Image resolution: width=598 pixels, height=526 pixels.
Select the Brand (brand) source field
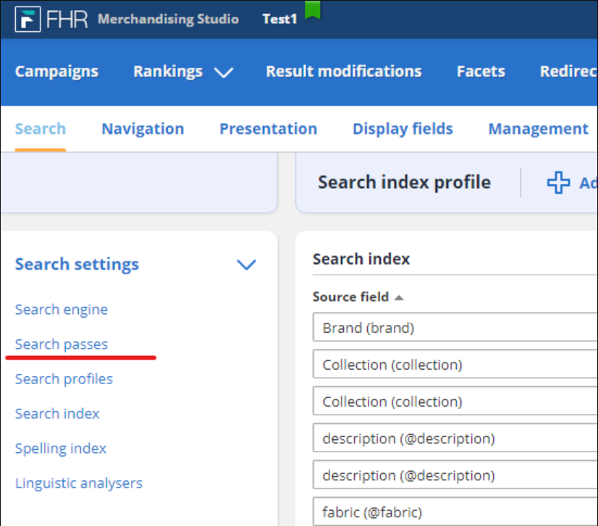click(x=455, y=327)
